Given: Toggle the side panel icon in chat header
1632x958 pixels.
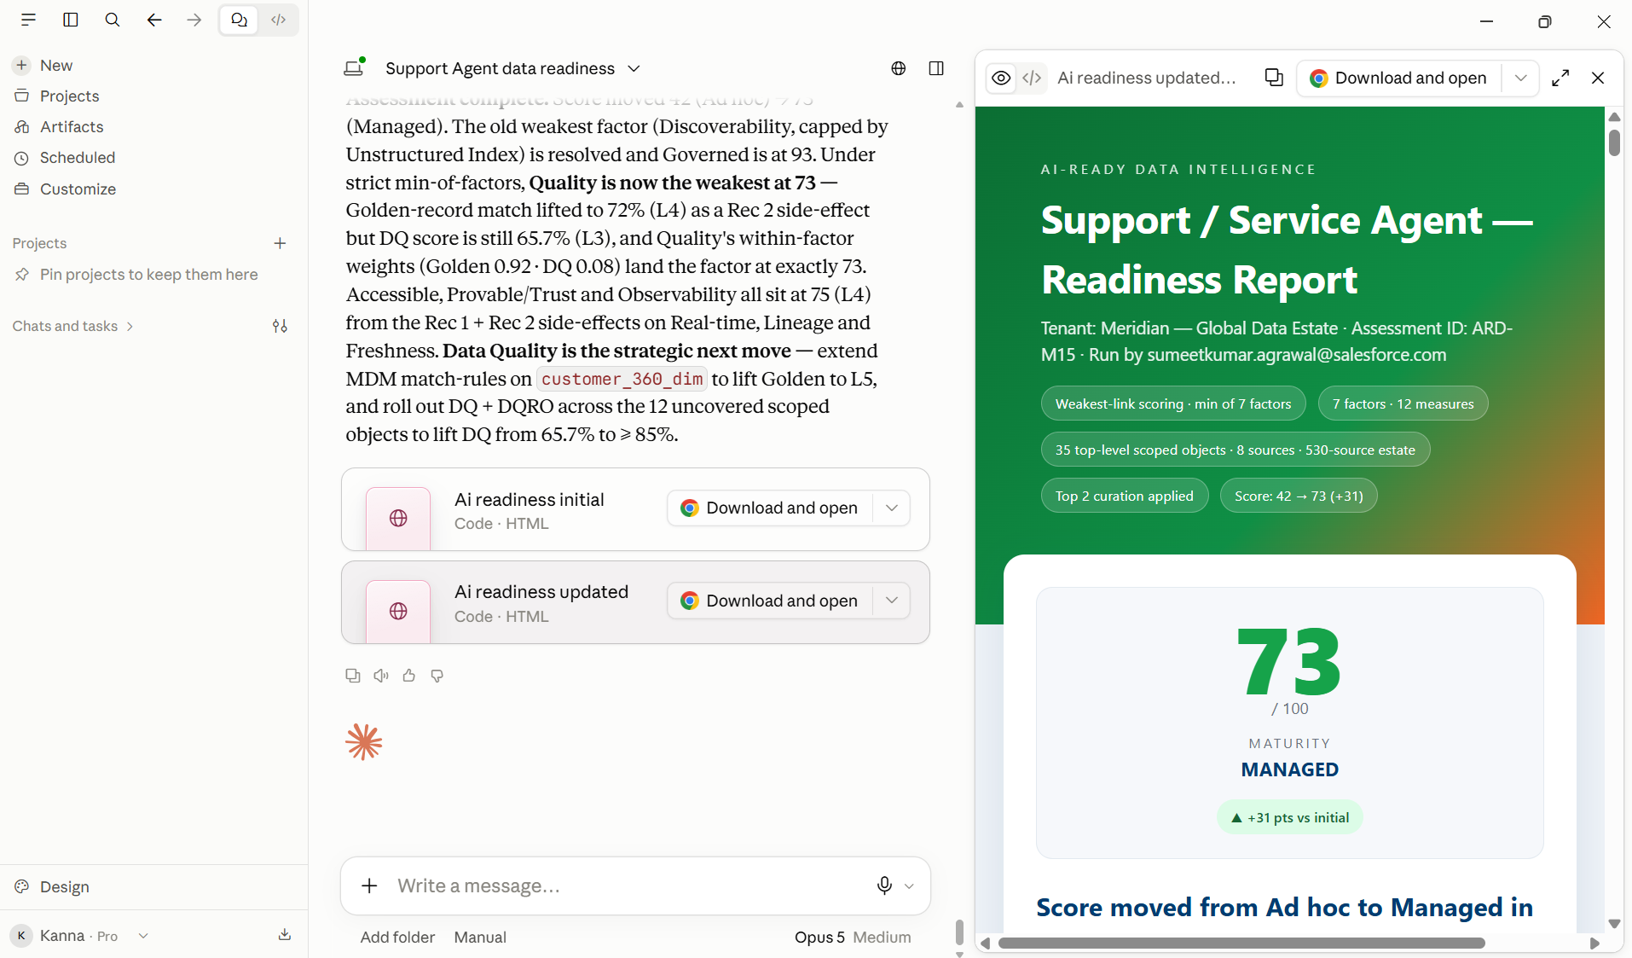Looking at the screenshot, I should pos(936,68).
